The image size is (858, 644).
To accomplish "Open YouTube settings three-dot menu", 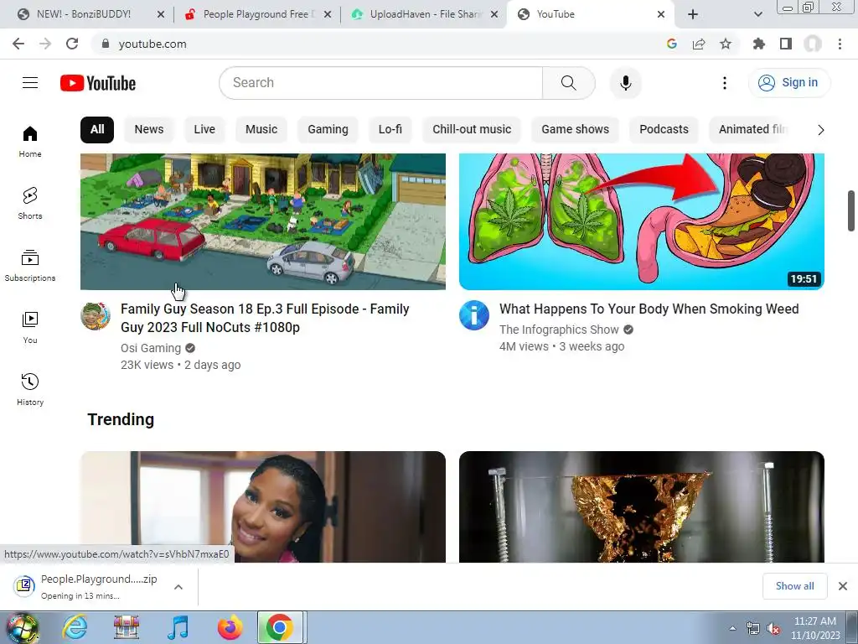I will [x=725, y=83].
